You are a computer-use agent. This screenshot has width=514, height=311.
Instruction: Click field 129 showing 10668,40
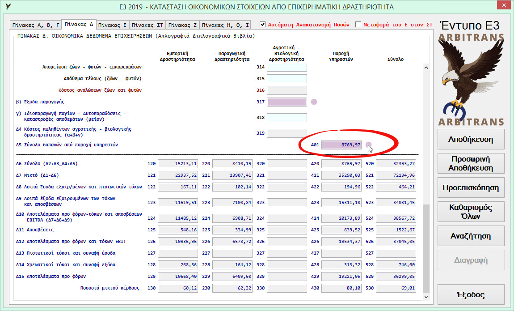(178, 277)
